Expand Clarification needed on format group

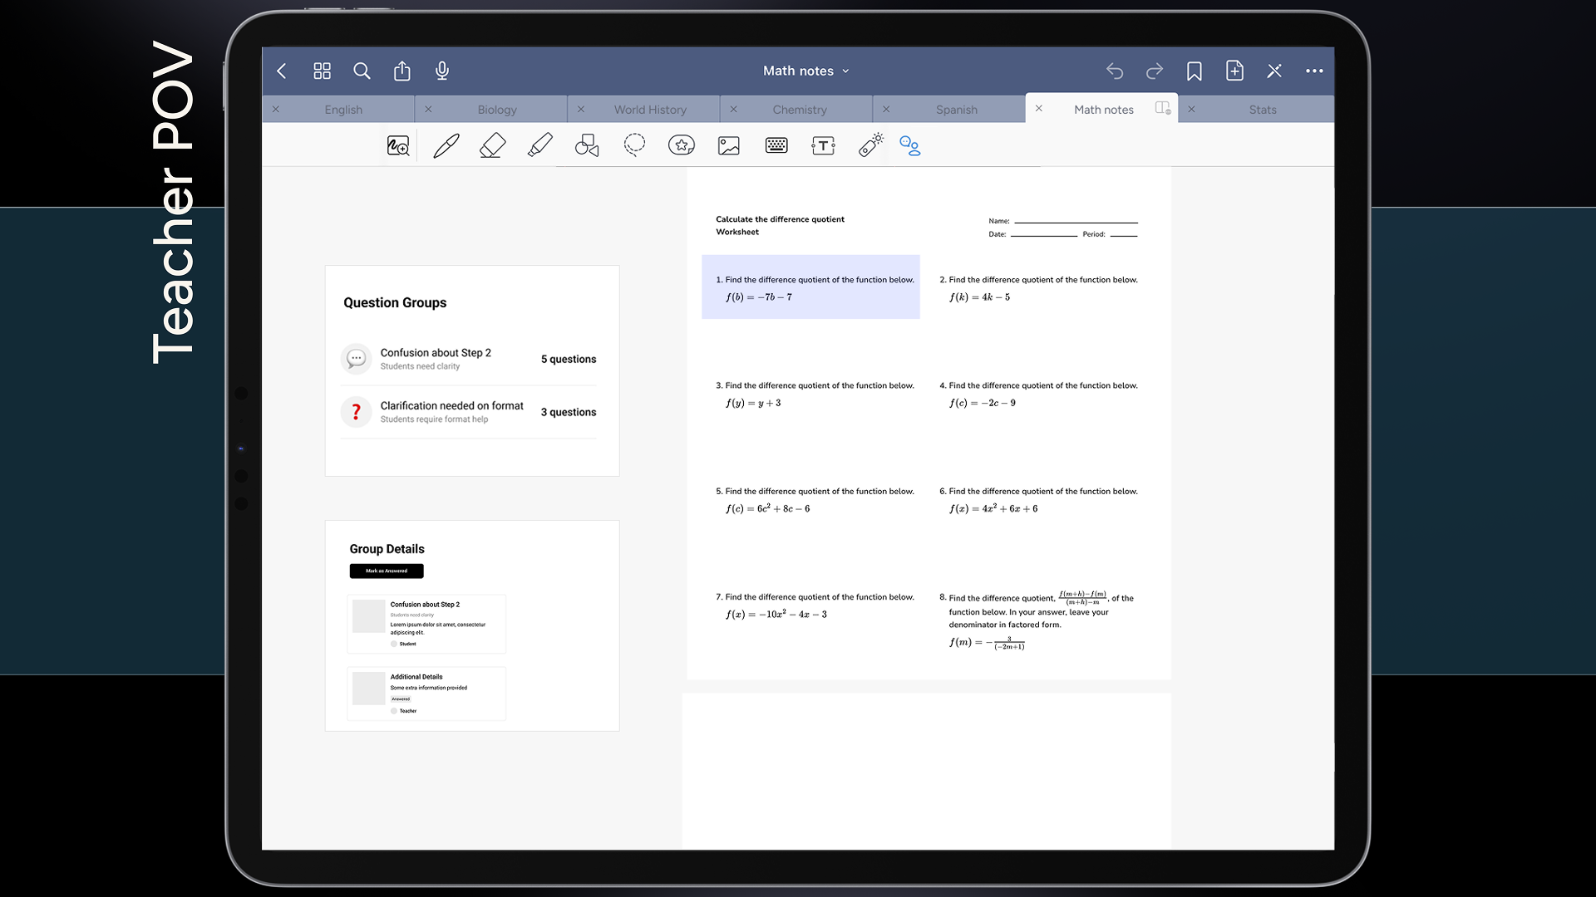tap(468, 412)
